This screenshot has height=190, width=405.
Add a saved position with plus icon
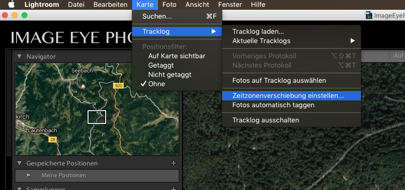click(x=174, y=163)
